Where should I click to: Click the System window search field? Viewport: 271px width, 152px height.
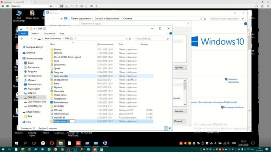point(227,19)
